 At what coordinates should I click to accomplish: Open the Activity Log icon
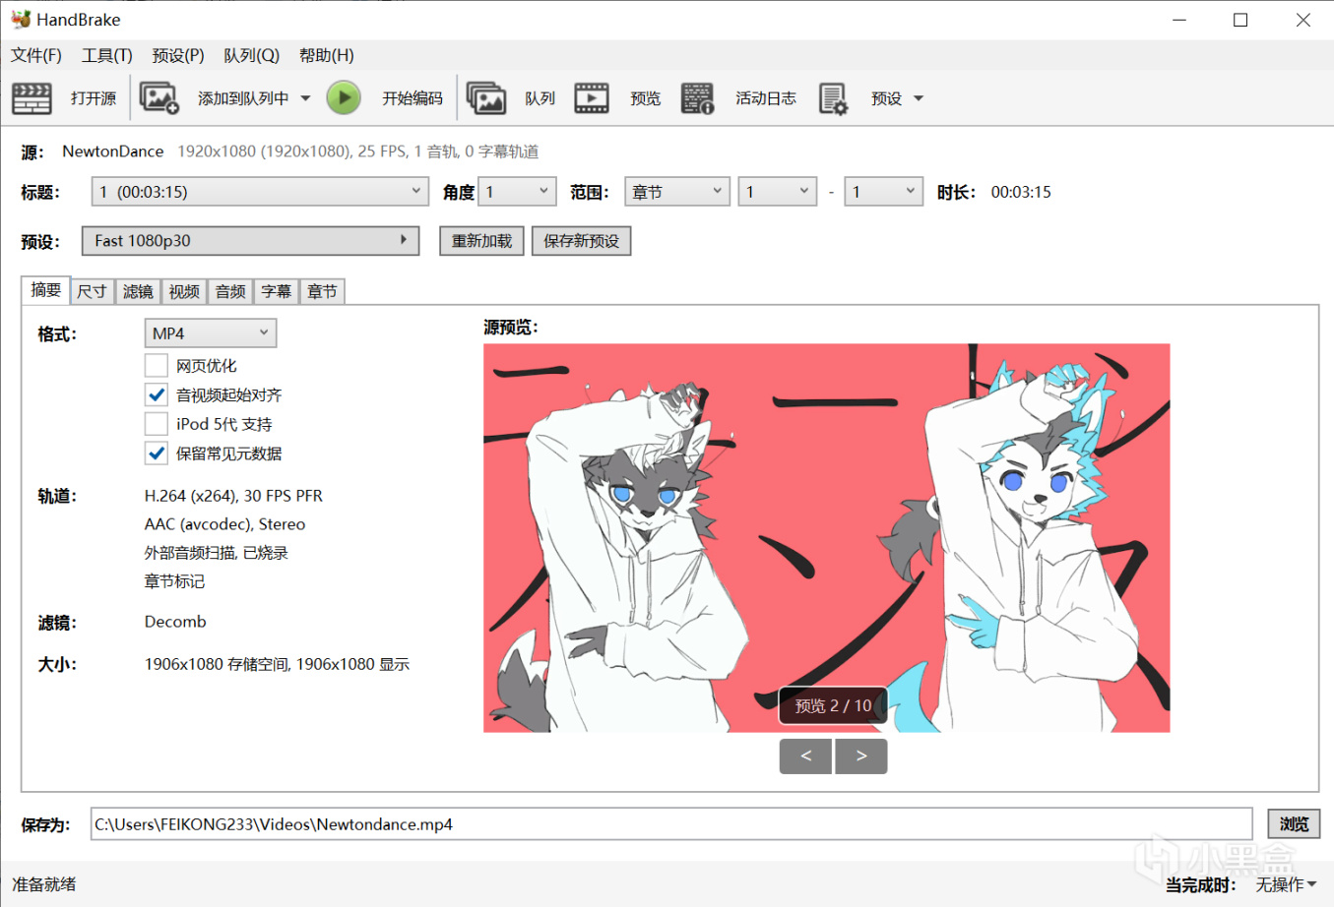698,98
